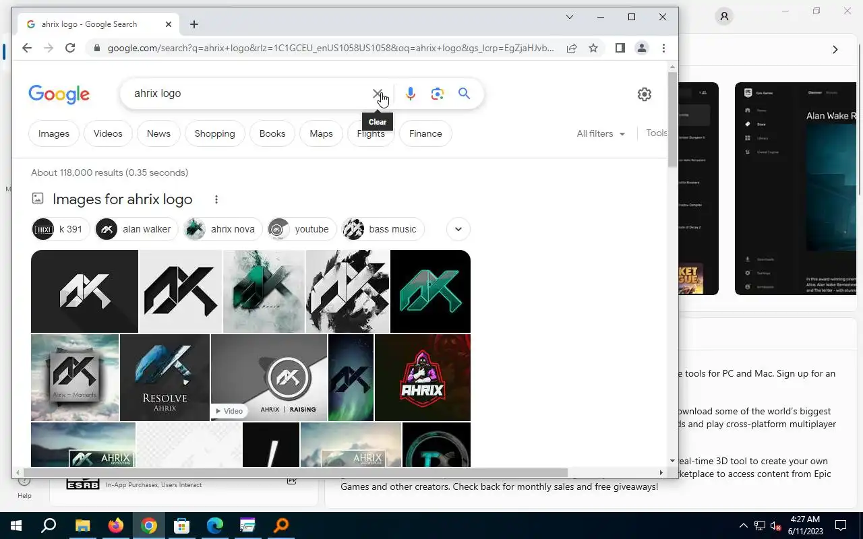The height and width of the screenshot is (539, 863).
Task: Clear the search box text
Action: [x=378, y=94]
